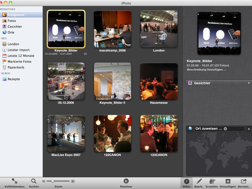This screenshot has width=252, height=189.
Task: Click the London event icon in the sidebar
Action: pyautogui.click(x=4, y=44)
